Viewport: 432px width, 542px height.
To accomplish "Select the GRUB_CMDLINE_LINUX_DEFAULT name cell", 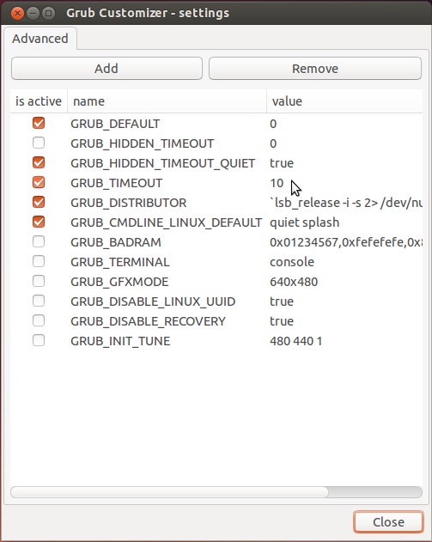I will (166, 222).
